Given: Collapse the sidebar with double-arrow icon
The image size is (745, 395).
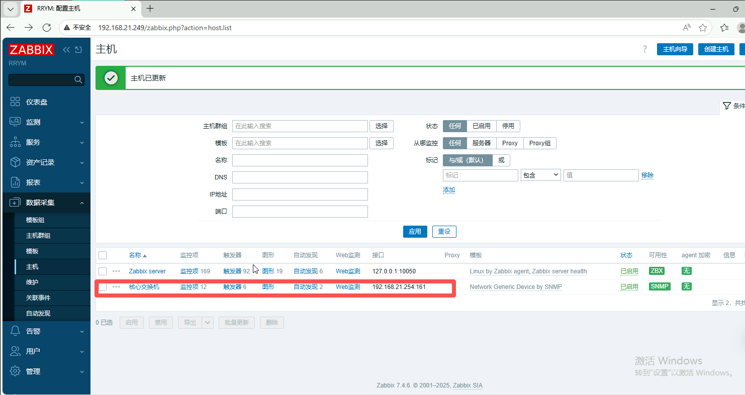Looking at the screenshot, I should 66,50.
